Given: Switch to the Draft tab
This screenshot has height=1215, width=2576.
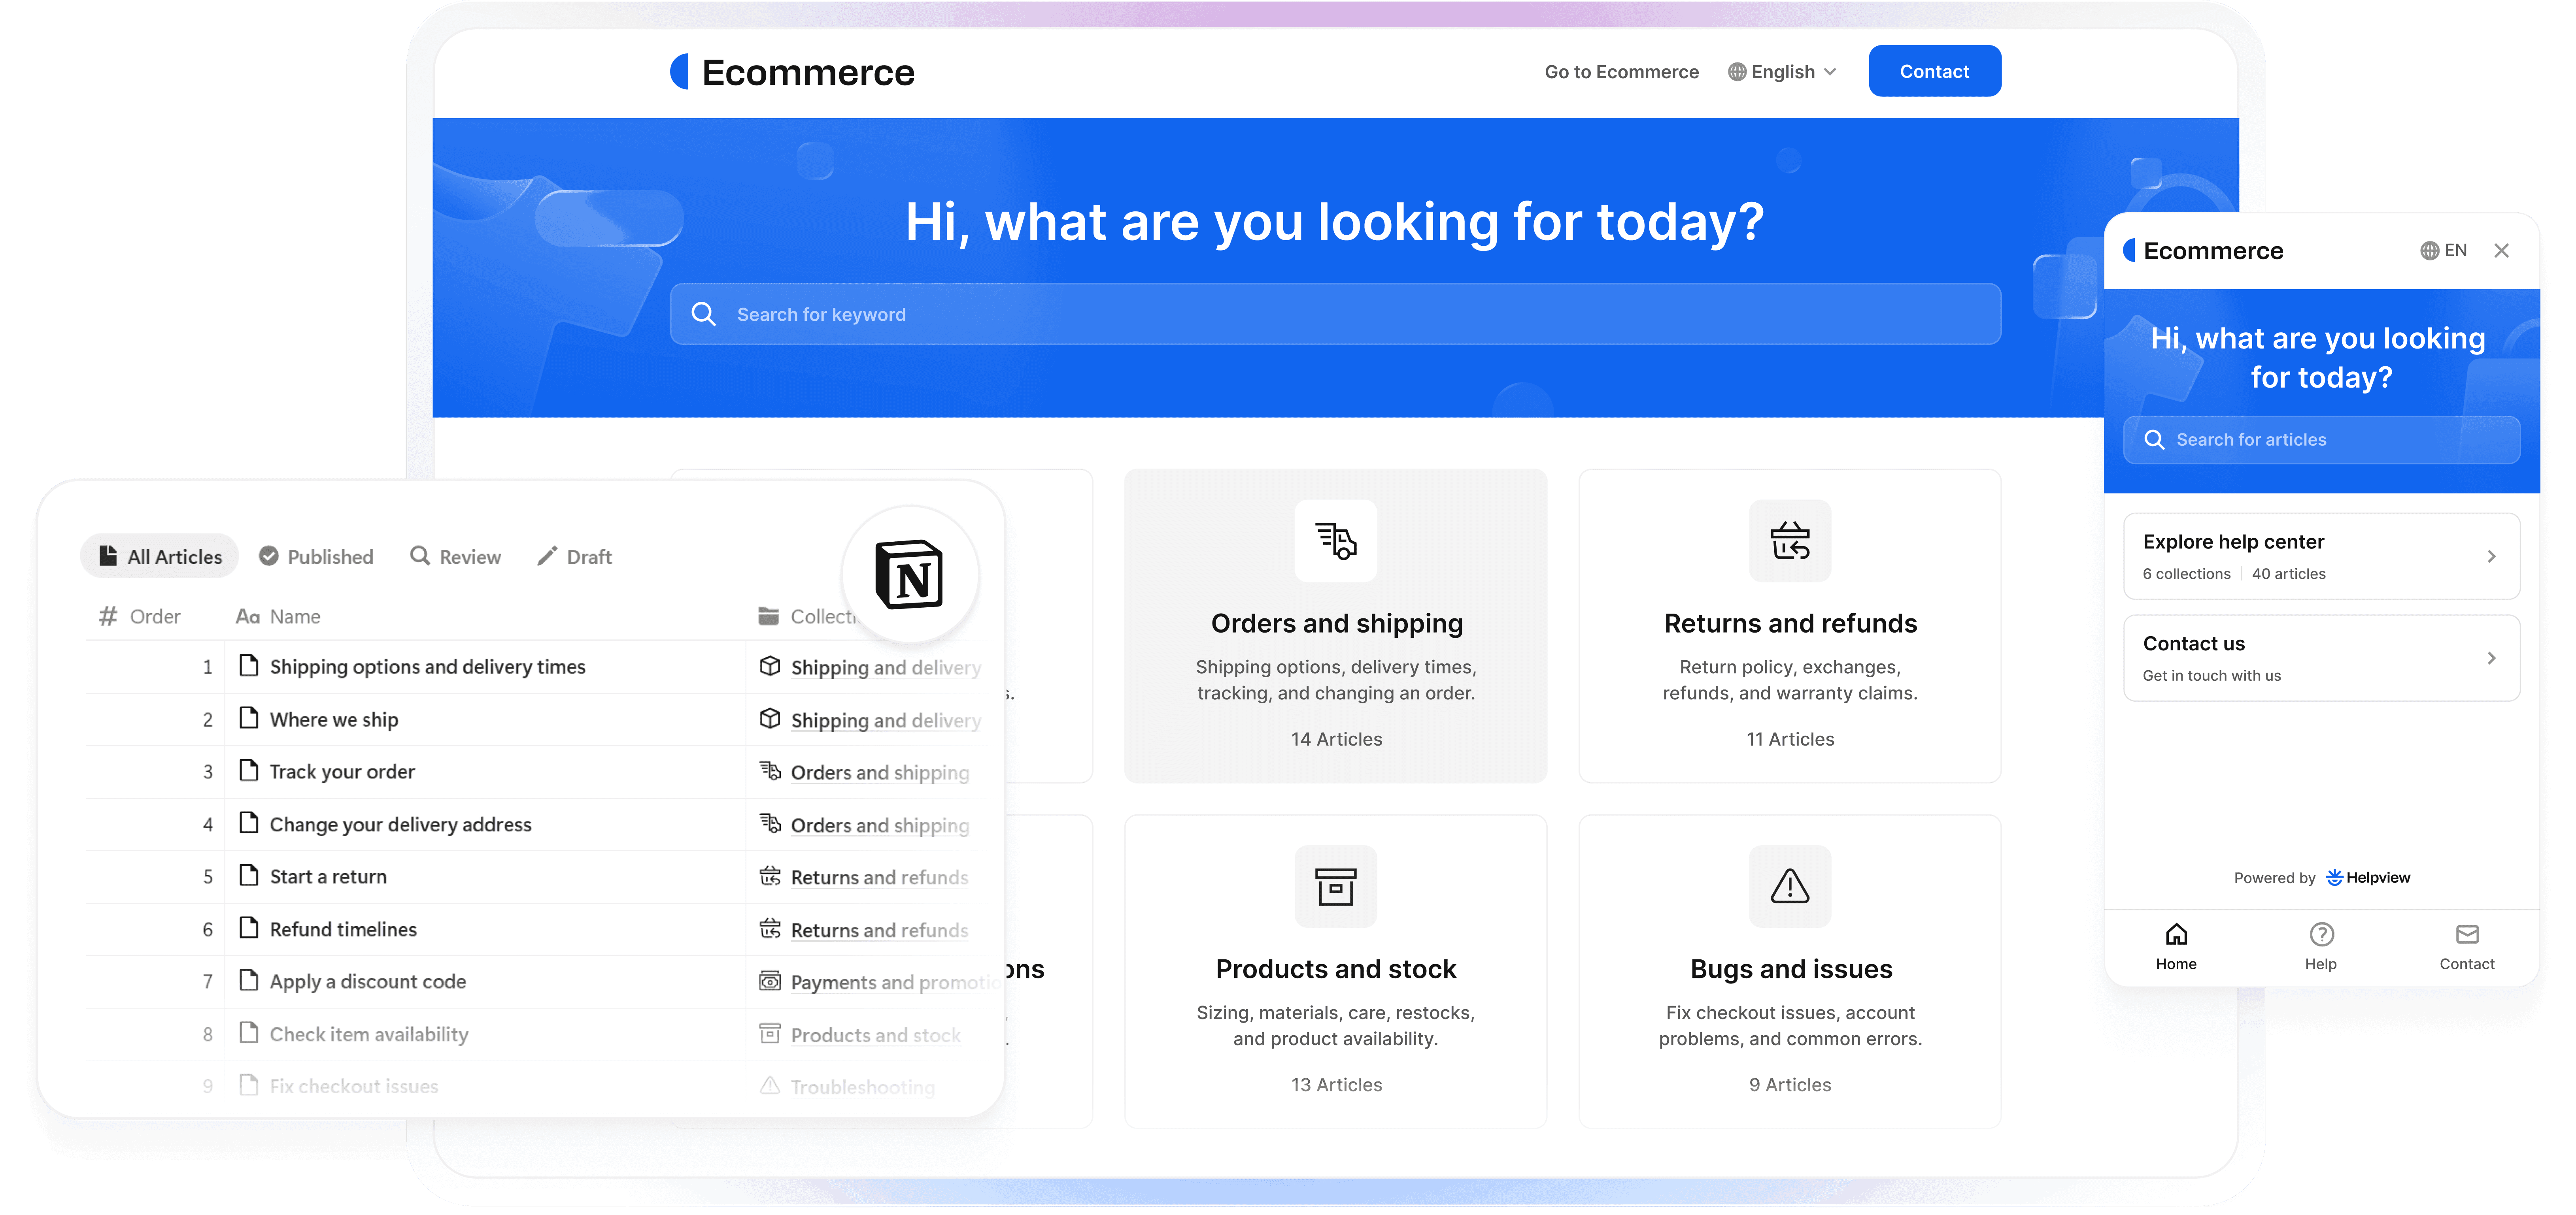Looking at the screenshot, I should 575,557.
